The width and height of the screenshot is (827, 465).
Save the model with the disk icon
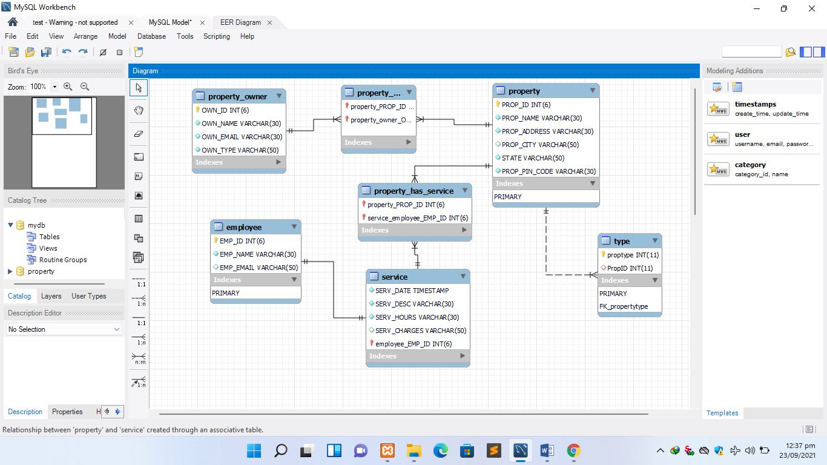(46, 52)
